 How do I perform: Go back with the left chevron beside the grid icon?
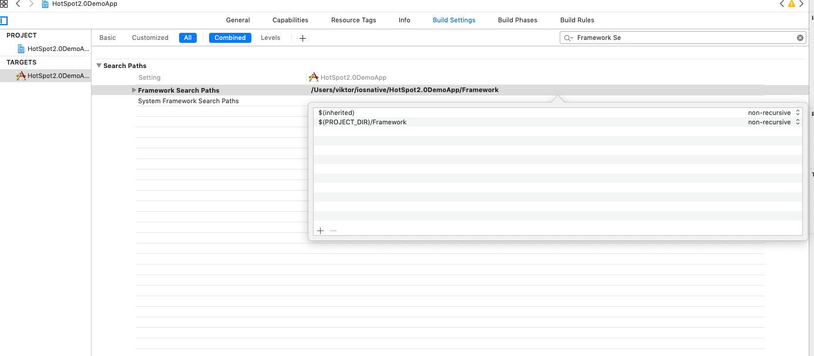coord(18,4)
